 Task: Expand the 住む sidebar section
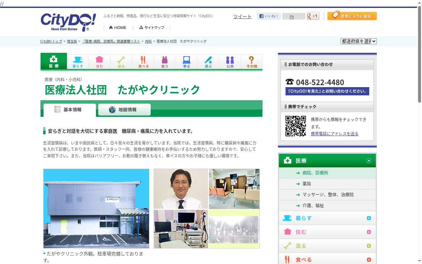click(327, 232)
